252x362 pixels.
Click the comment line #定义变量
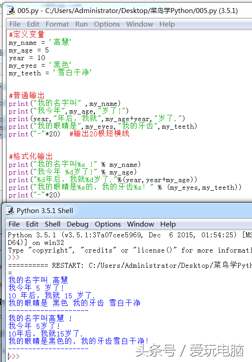(26, 35)
